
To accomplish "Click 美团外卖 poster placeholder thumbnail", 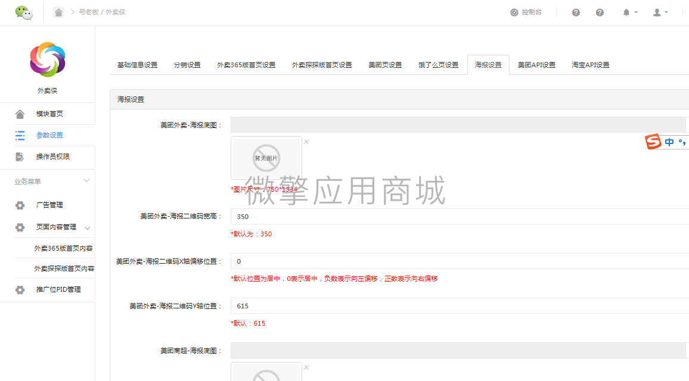I will point(266,158).
